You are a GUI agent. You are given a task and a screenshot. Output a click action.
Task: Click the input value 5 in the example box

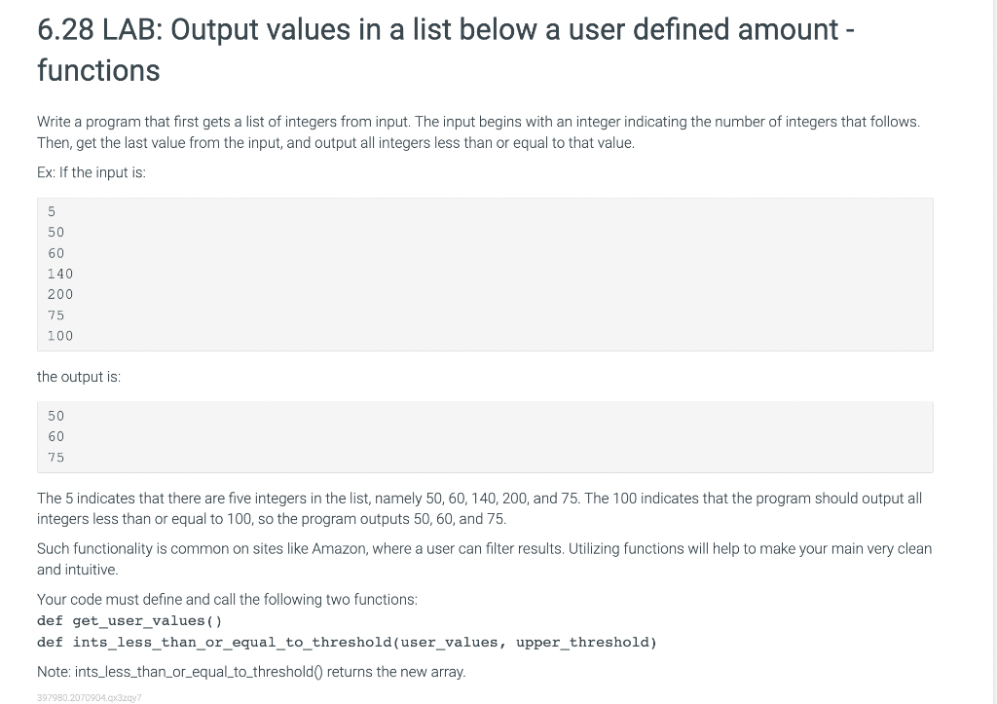52,211
